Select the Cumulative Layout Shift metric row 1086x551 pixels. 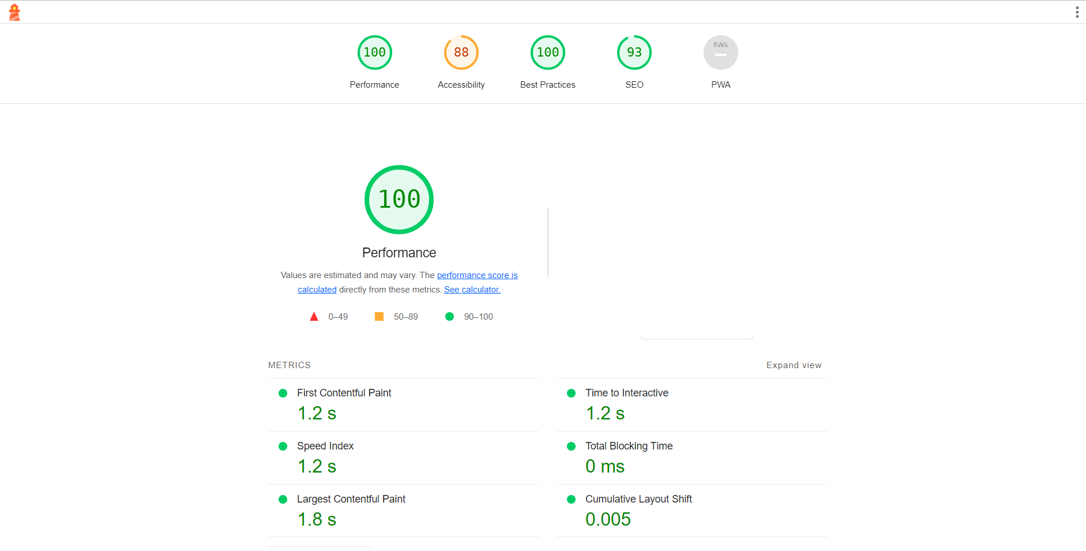[692, 511]
